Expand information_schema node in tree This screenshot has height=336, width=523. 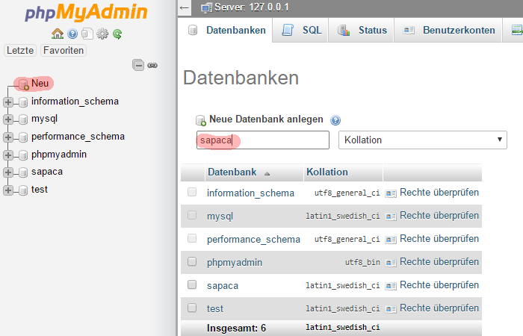(x=8, y=102)
